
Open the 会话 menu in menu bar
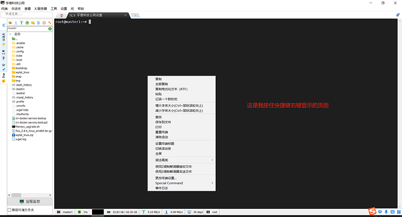[x=16, y=9]
